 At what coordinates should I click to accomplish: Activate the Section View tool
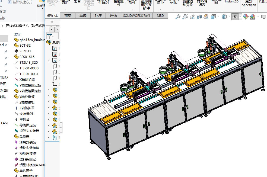(199, 17)
